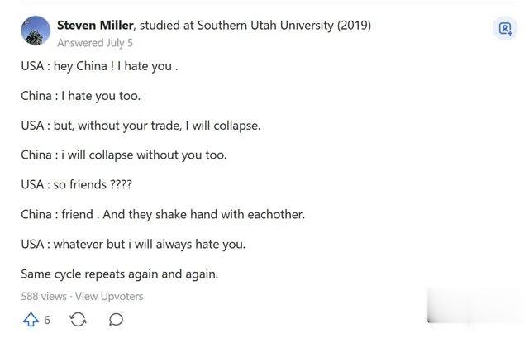Viewport: 529px width, 338px height.
Task: Open the comment bubble icon
Action: tap(117, 319)
